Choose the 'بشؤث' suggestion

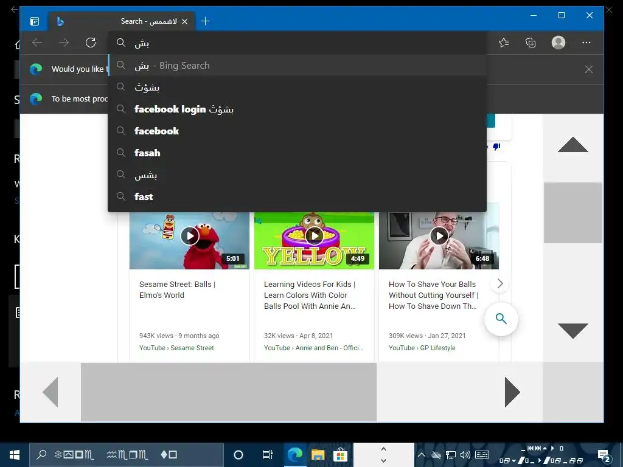tap(297, 88)
